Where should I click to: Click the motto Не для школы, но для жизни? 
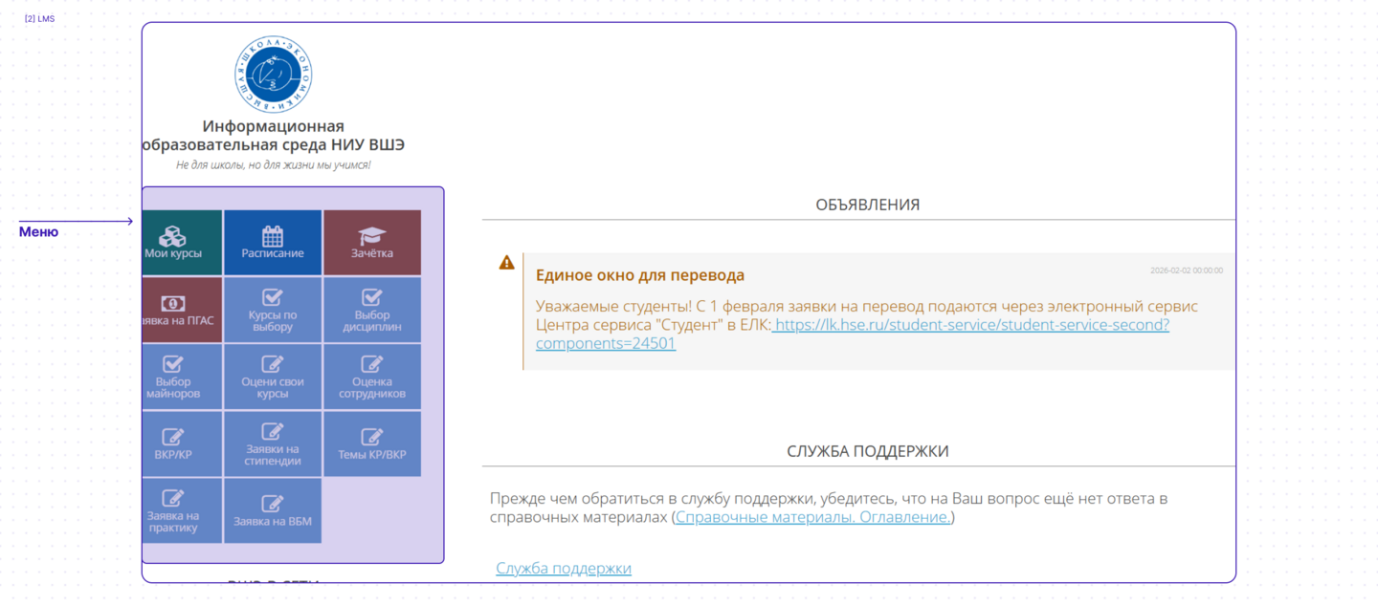click(274, 165)
